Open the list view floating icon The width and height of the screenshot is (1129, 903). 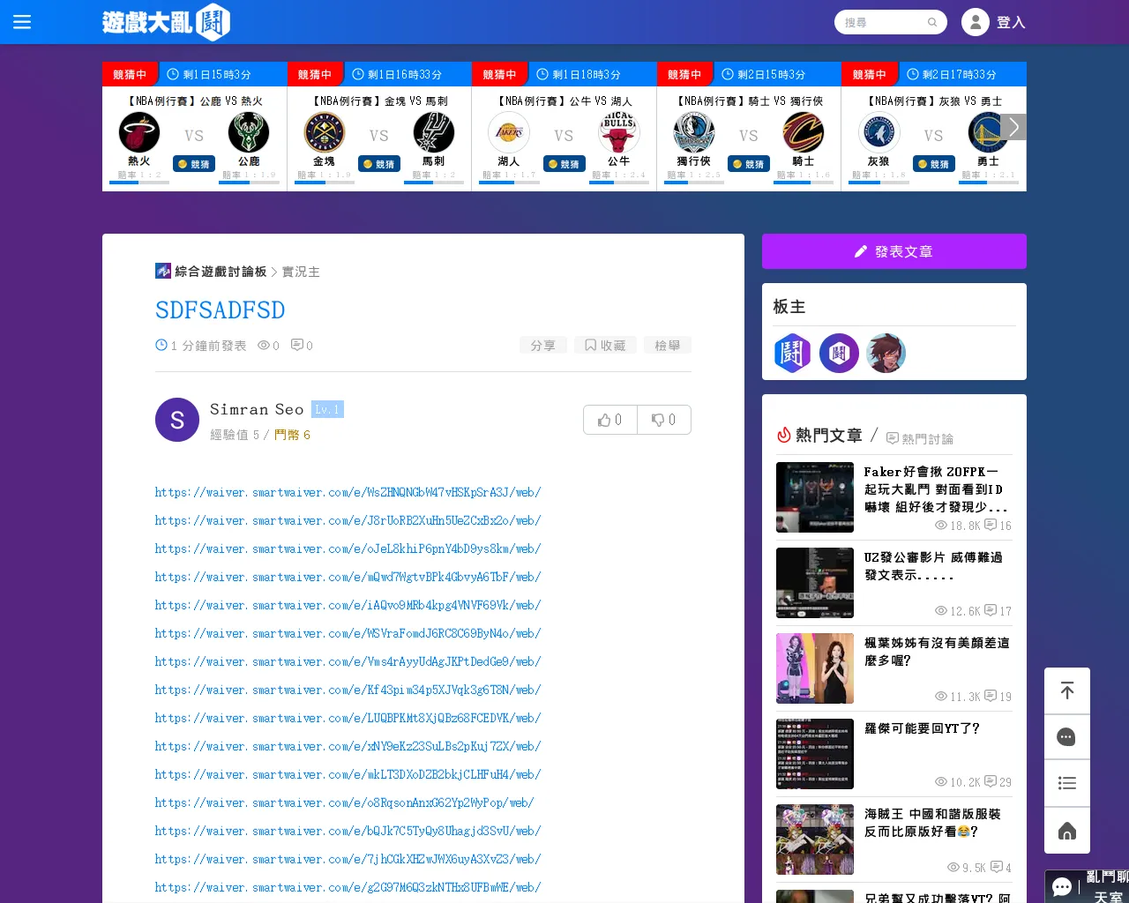(x=1066, y=783)
